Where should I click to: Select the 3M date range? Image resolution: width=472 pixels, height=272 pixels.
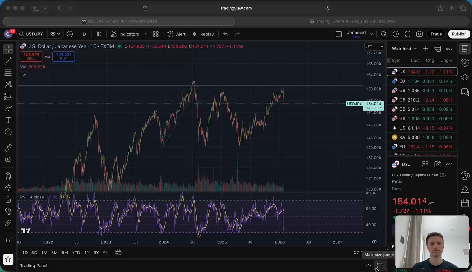click(x=54, y=253)
